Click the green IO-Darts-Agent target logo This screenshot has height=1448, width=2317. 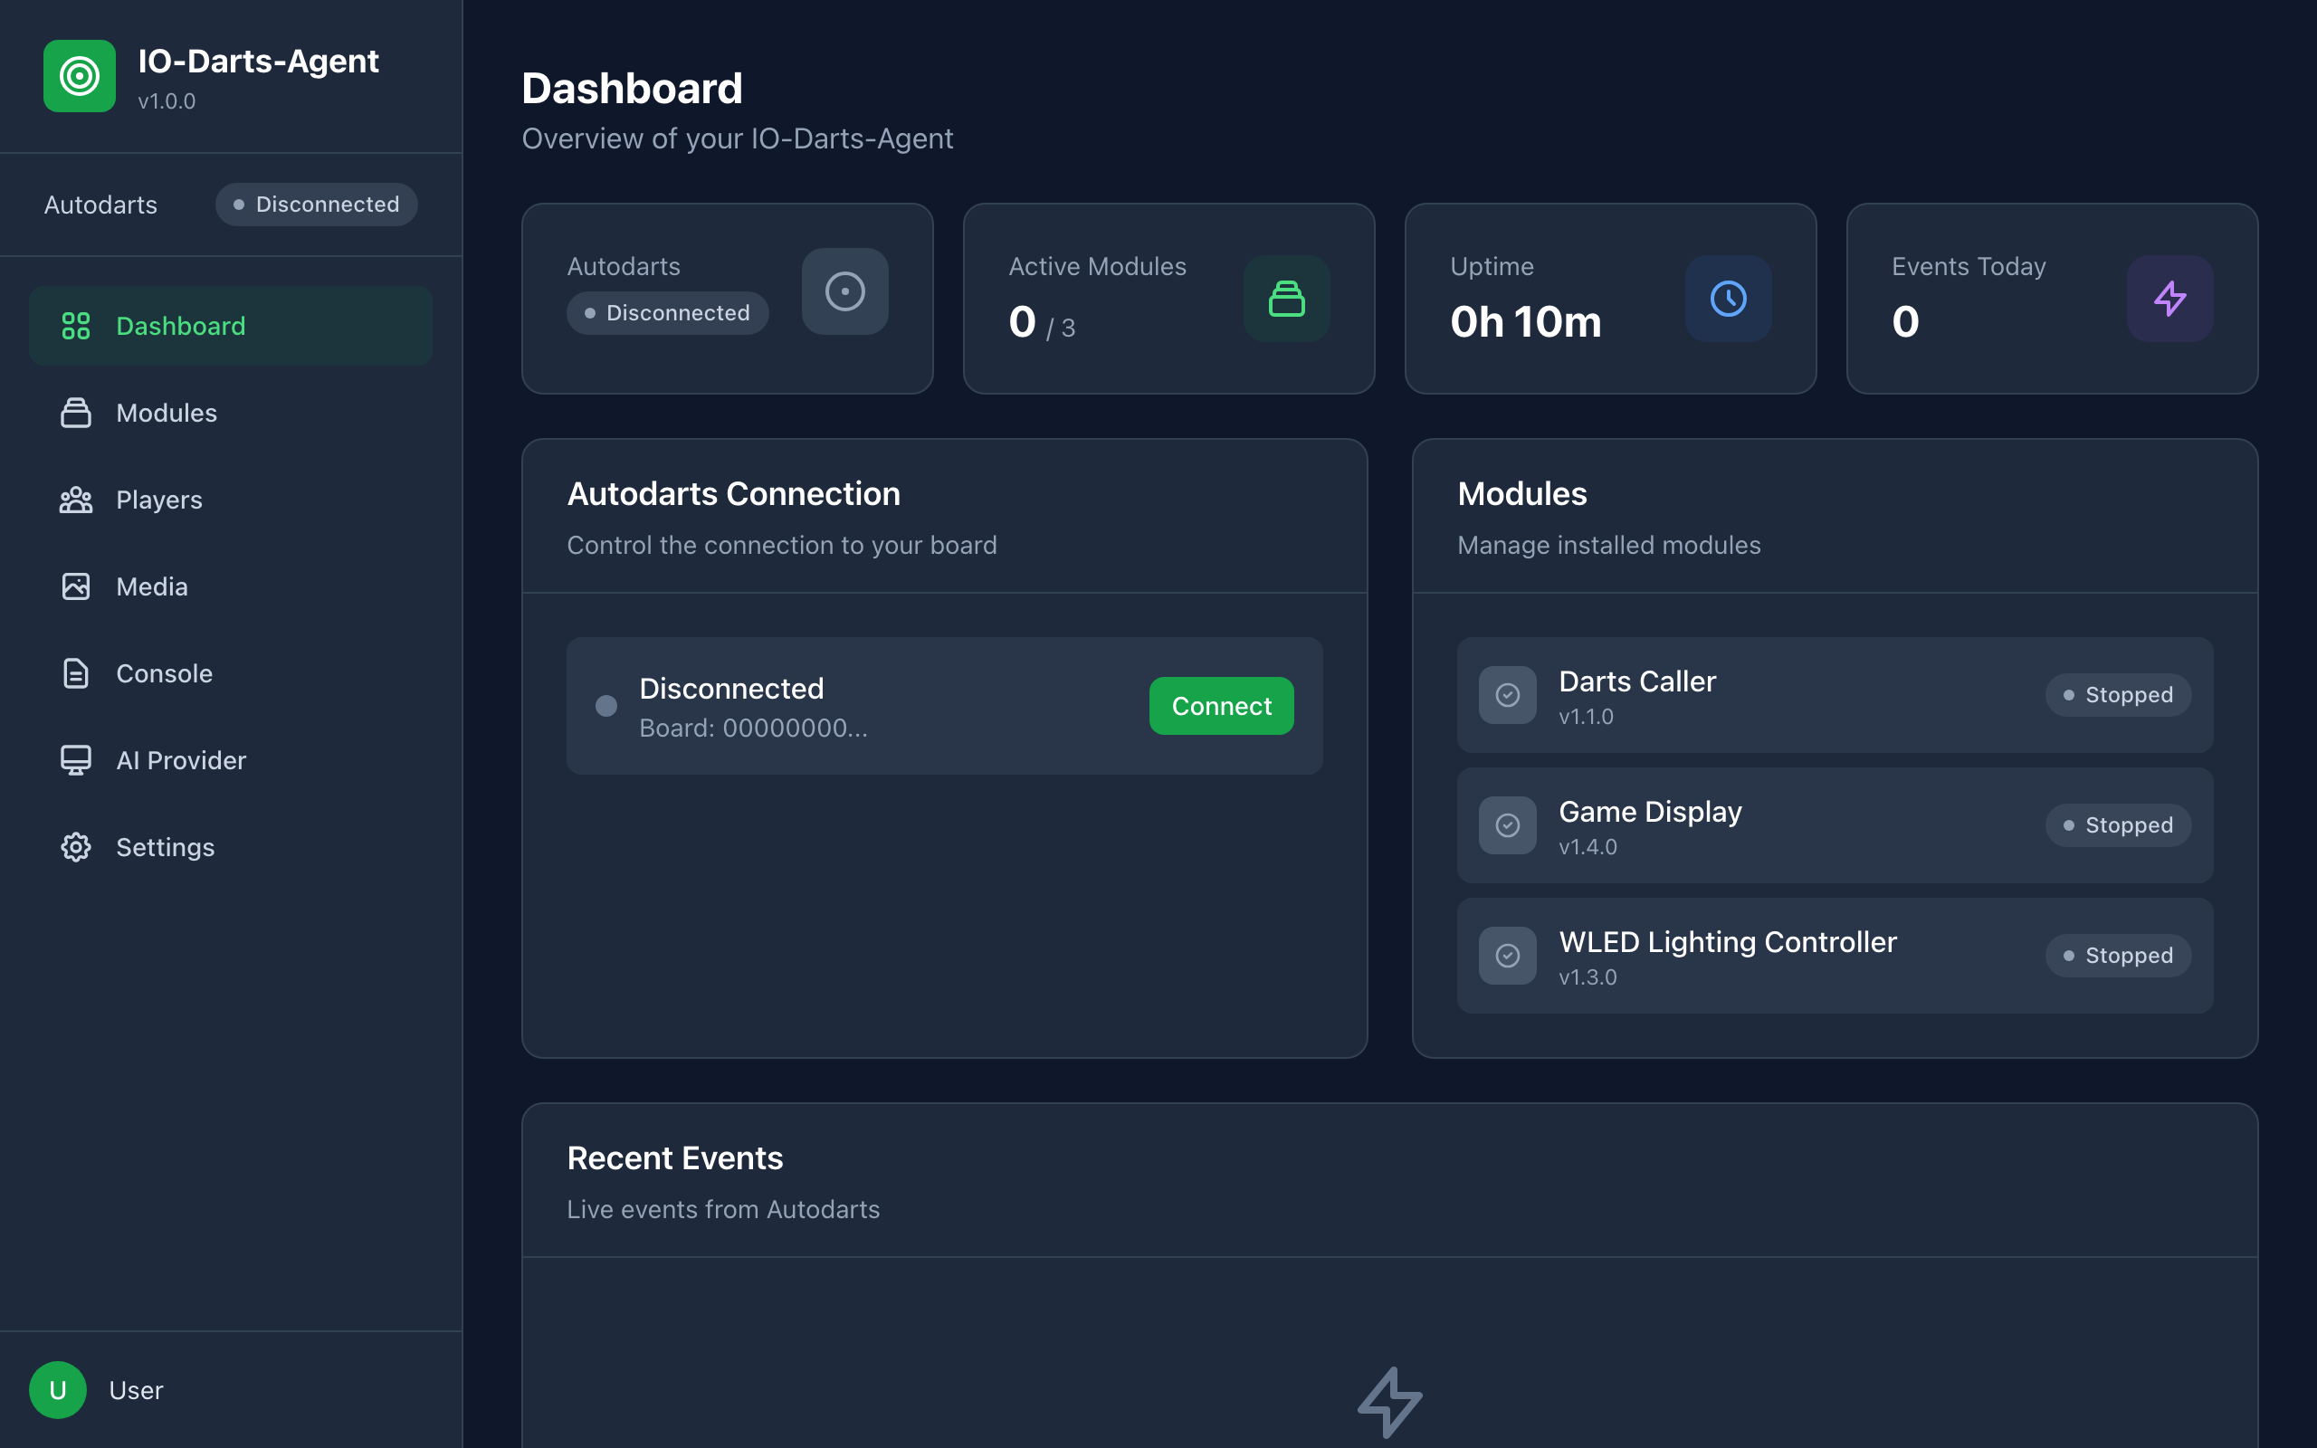tap(80, 76)
